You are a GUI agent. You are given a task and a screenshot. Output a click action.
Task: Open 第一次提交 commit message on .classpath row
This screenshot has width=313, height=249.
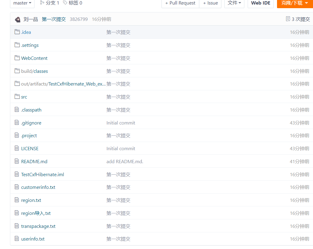(x=118, y=110)
